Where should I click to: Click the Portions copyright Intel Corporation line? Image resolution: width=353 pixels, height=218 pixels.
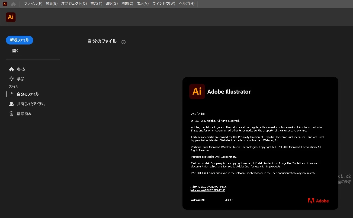[x=214, y=157]
